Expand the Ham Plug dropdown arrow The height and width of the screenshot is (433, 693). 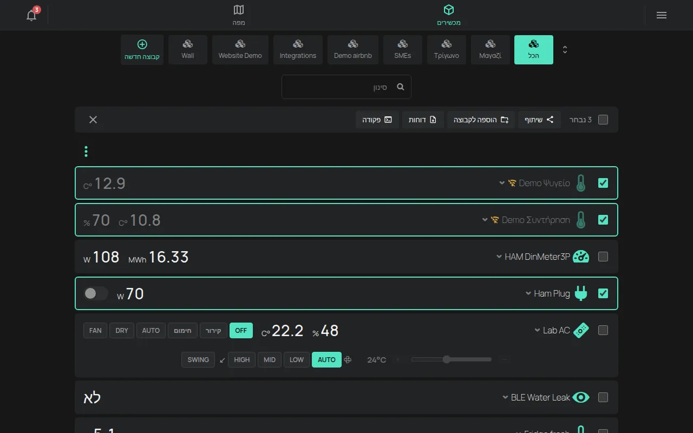[528, 293]
